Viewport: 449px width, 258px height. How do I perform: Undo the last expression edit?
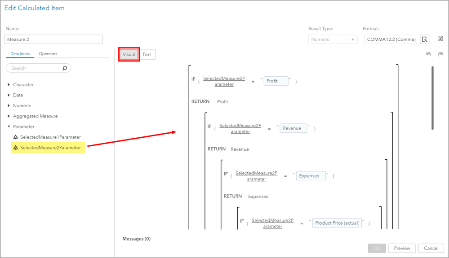[428, 54]
